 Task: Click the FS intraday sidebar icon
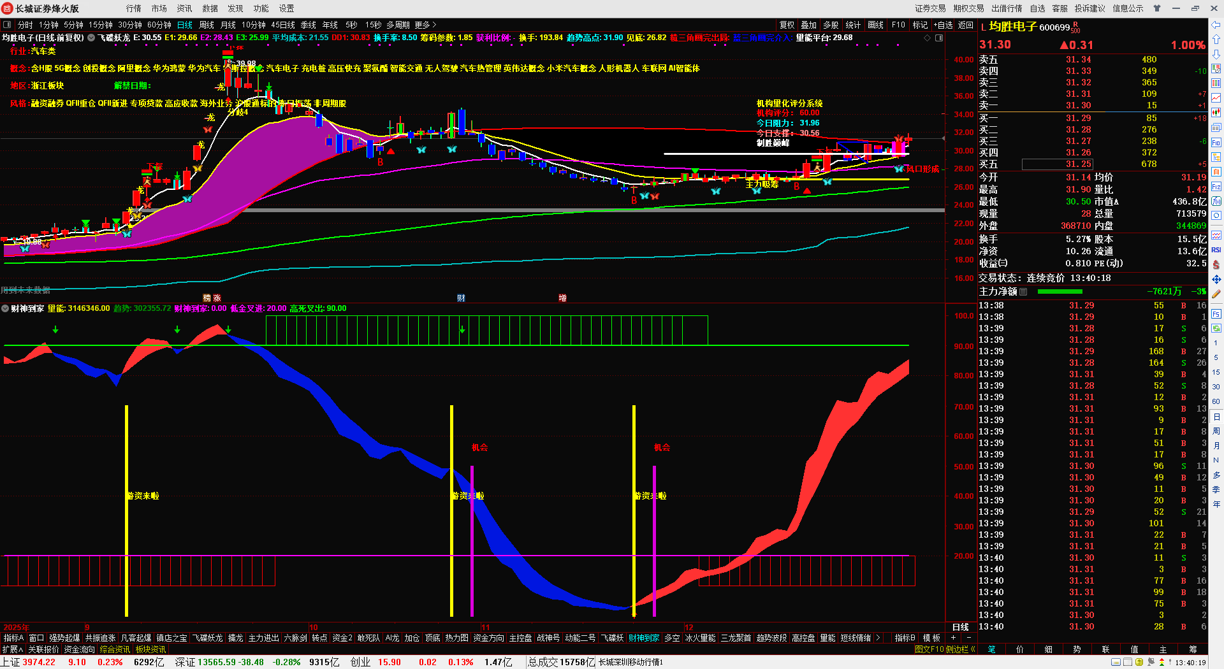[x=1216, y=313]
